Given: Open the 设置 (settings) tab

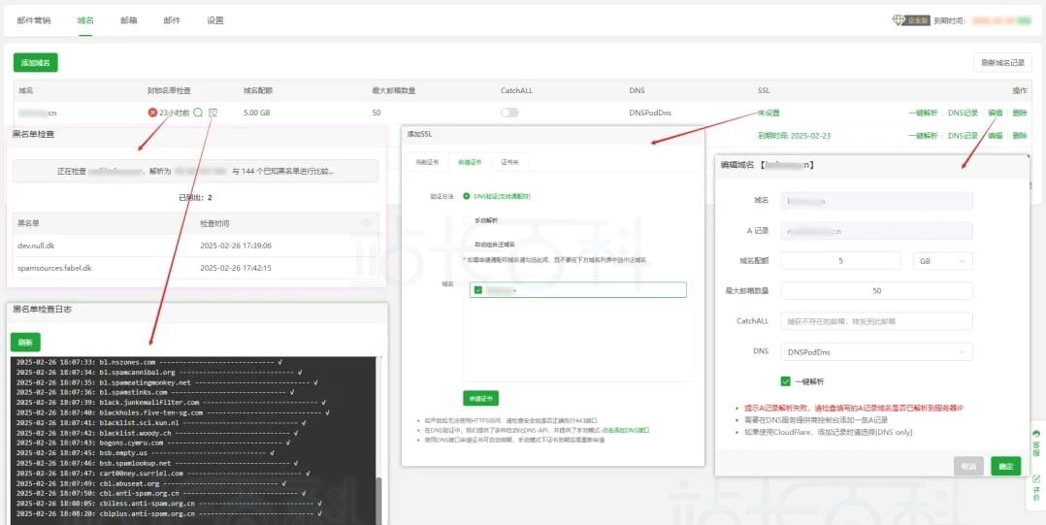Looking at the screenshot, I should (x=214, y=19).
